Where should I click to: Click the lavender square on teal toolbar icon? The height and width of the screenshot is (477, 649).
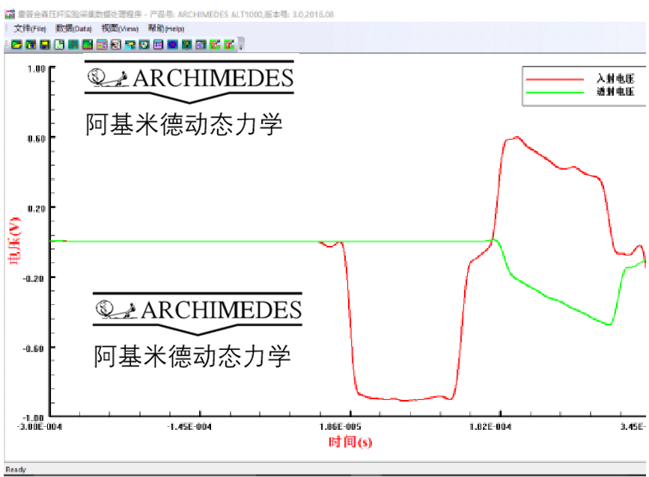(201, 45)
